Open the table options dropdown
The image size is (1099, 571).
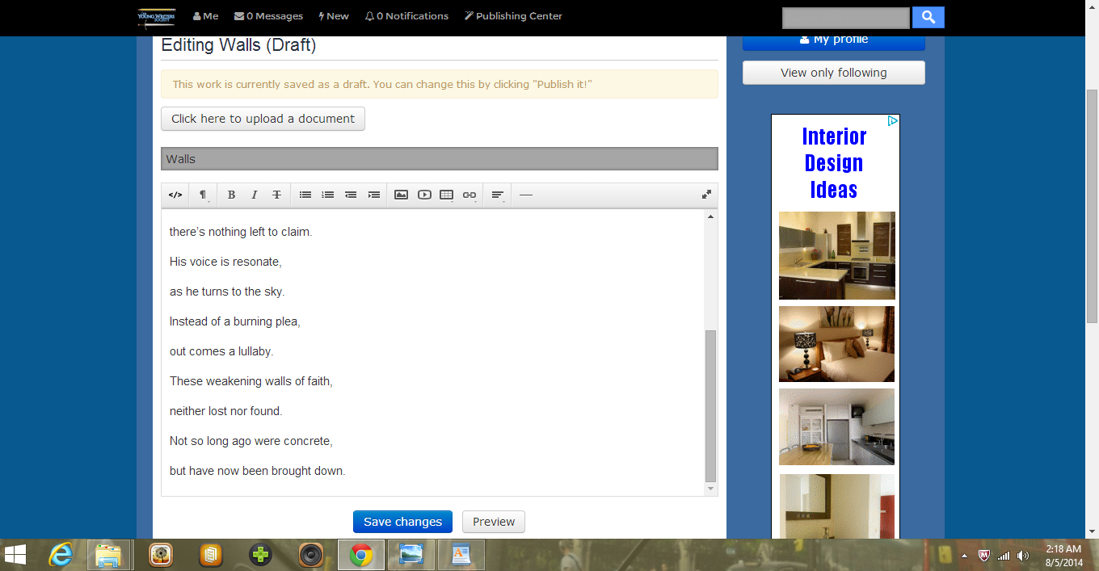[x=447, y=195]
